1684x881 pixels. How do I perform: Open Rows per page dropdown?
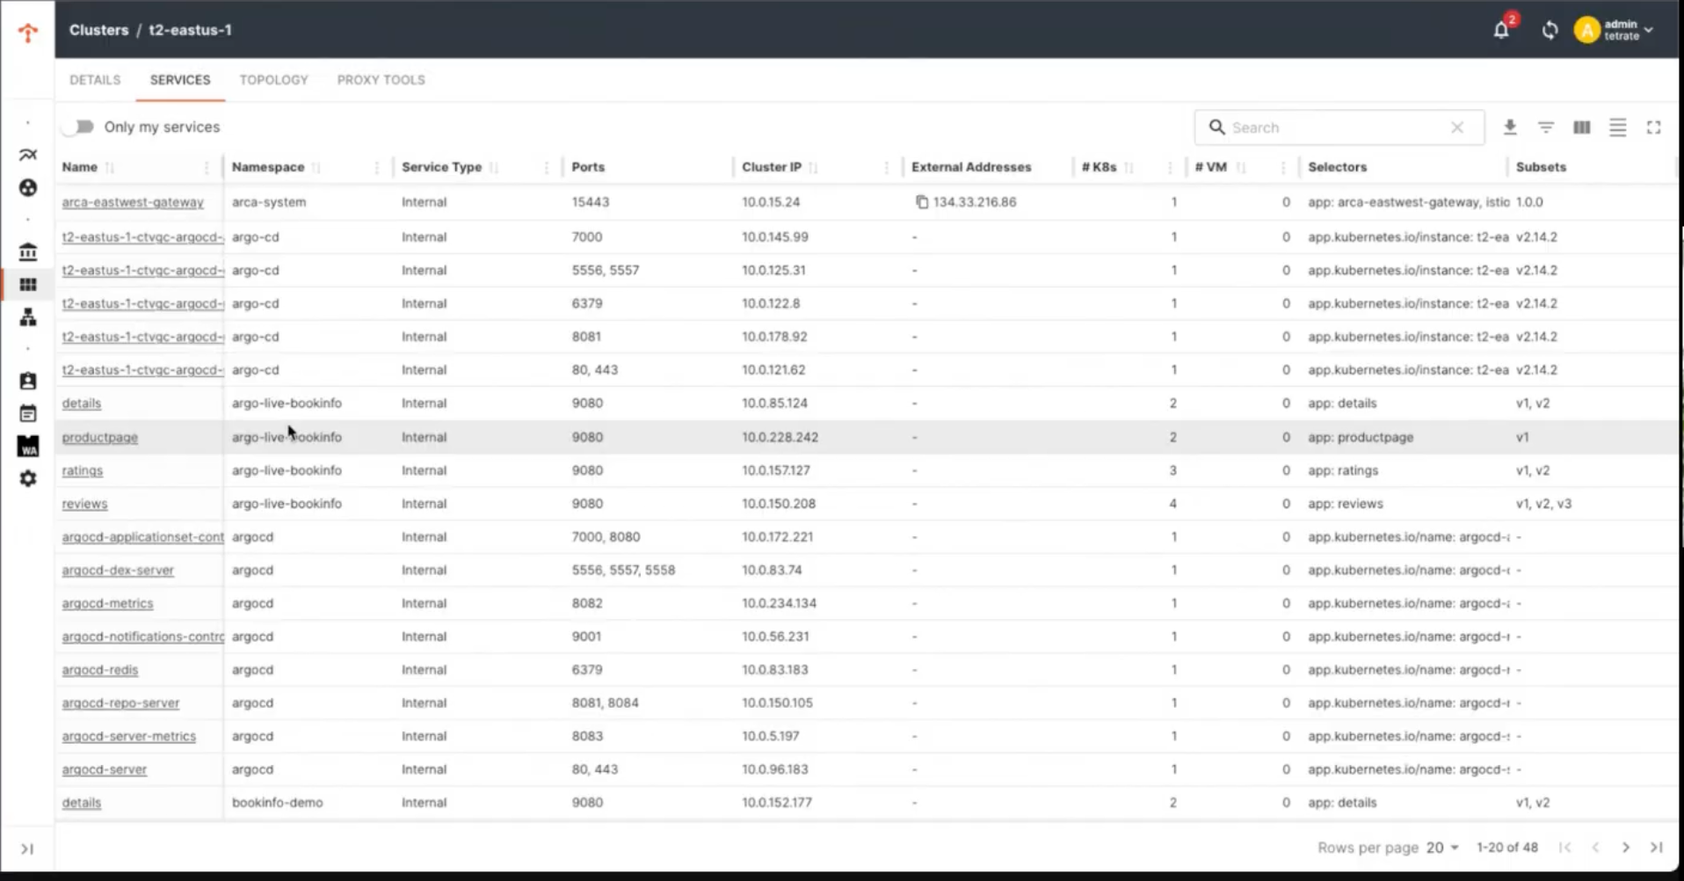tap(1442, 848)
